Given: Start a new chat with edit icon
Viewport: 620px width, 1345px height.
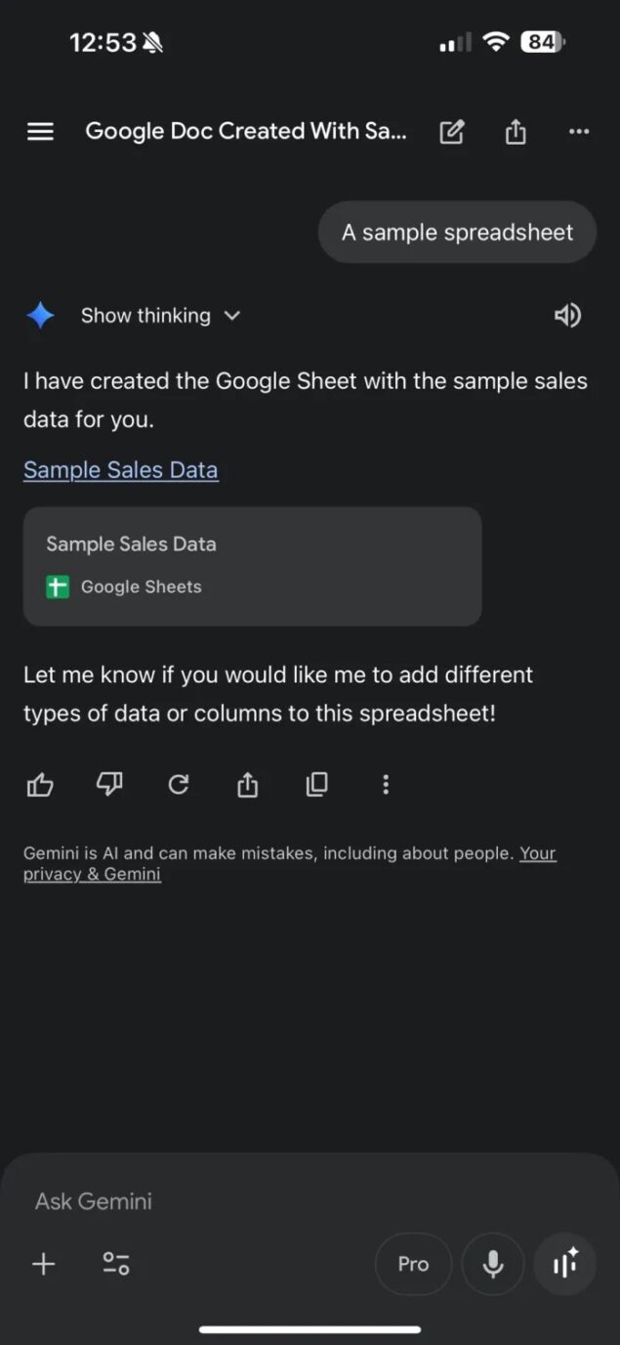Looking at the screenshot, I should (452, 132).
